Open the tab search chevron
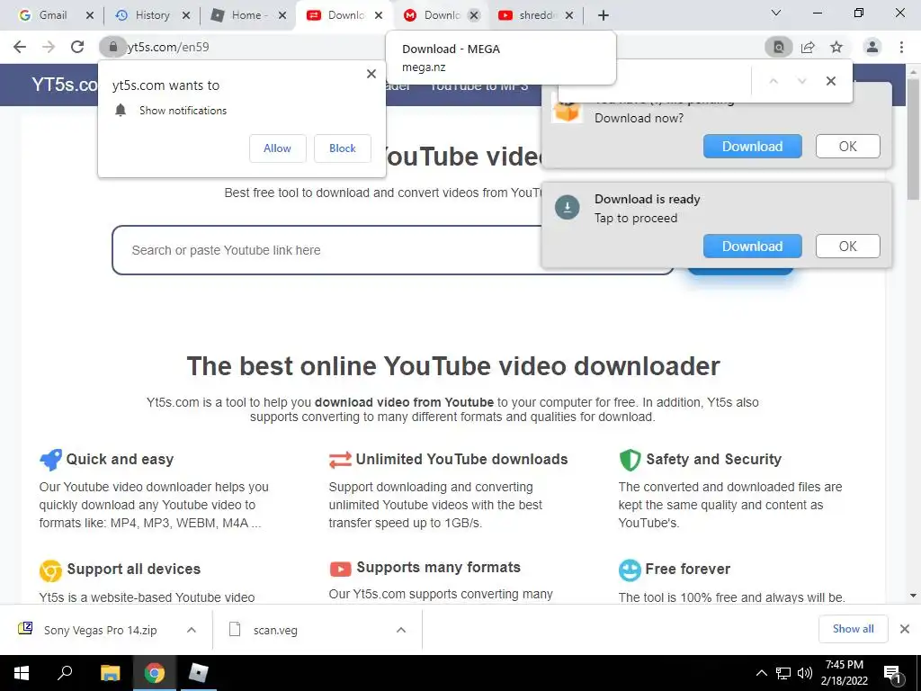The image size is (921, 691). [x=776, y=13]
